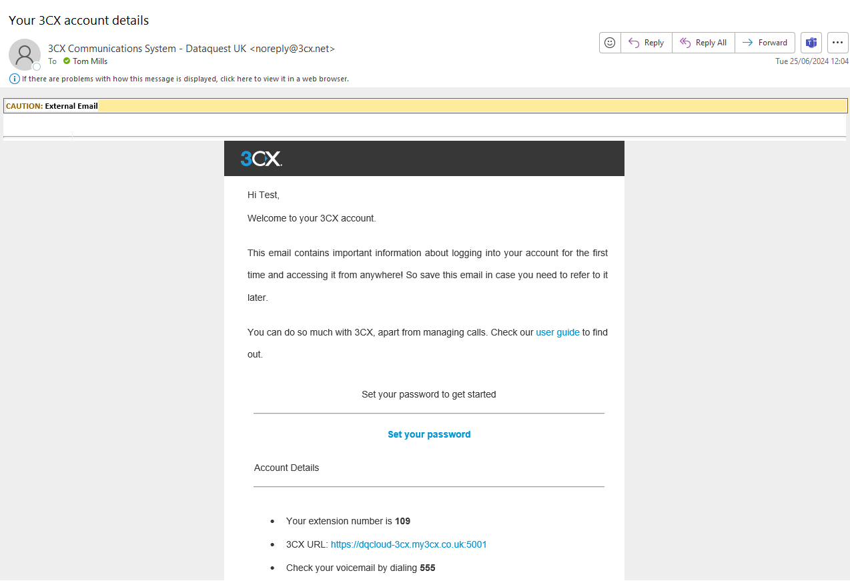Click Reply All button
This screenshot has height=581, width=850.
703,43
